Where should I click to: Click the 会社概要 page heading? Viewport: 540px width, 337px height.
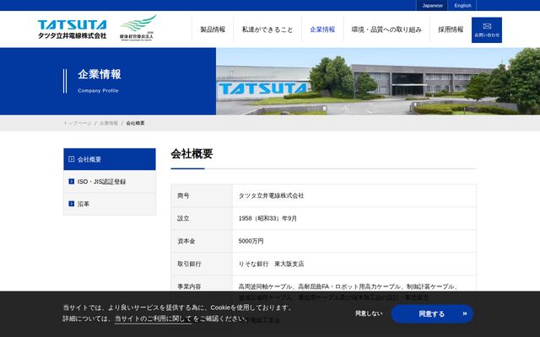(x=192, y=153)
